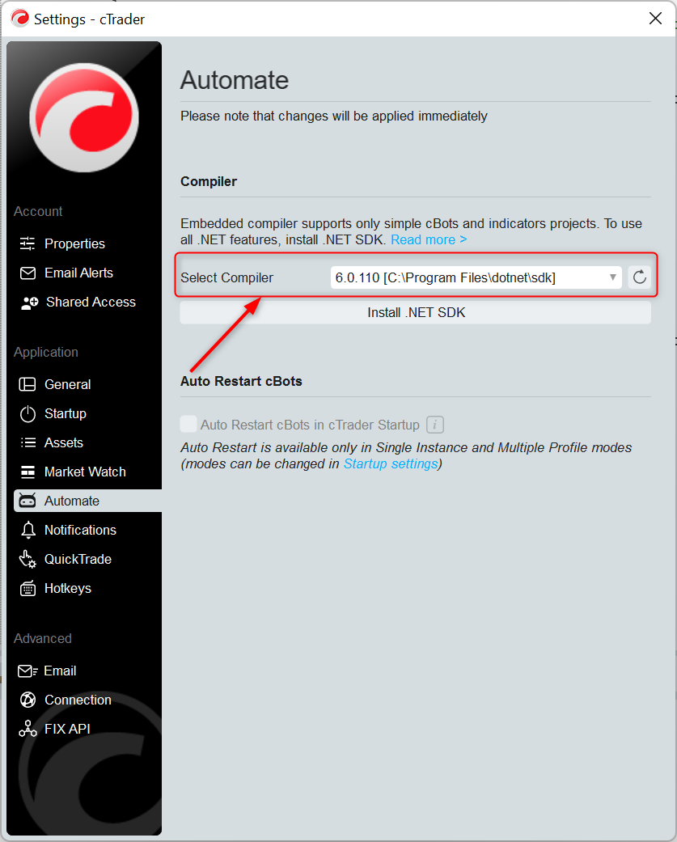Select the Assets section
Image resolution: width=677 pixels, height=842 pixels.
click(63, 442)
